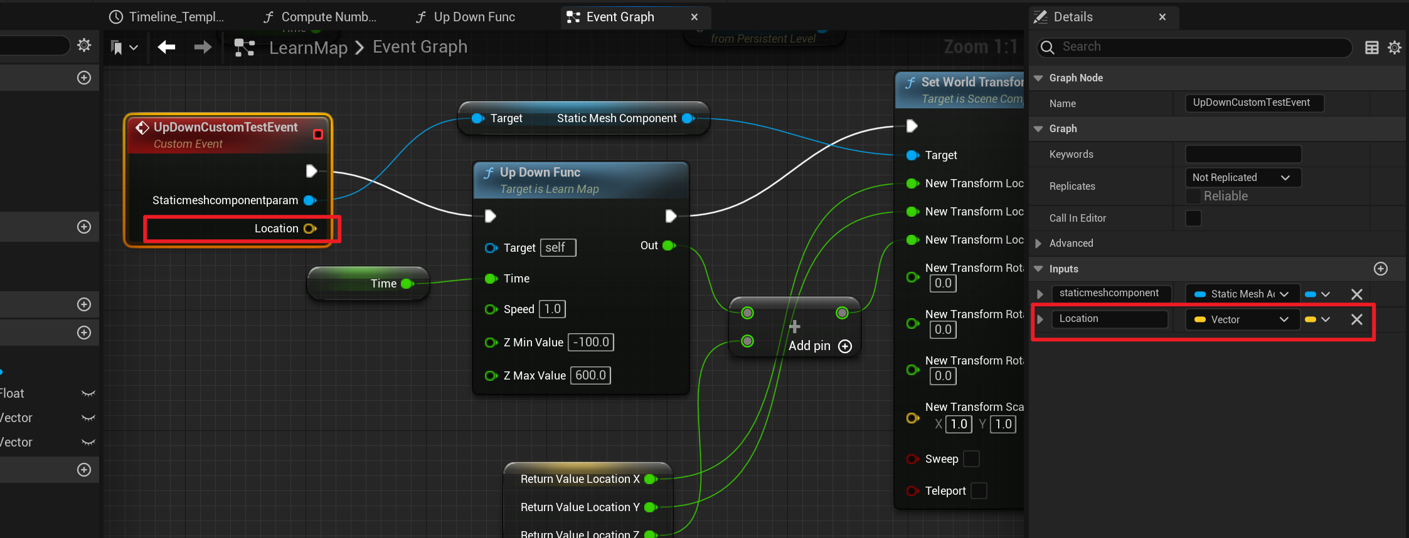Click Set World Transform execution input pin
The height and width of the screenshot is (538, 1409).
[x=912, y=126]
